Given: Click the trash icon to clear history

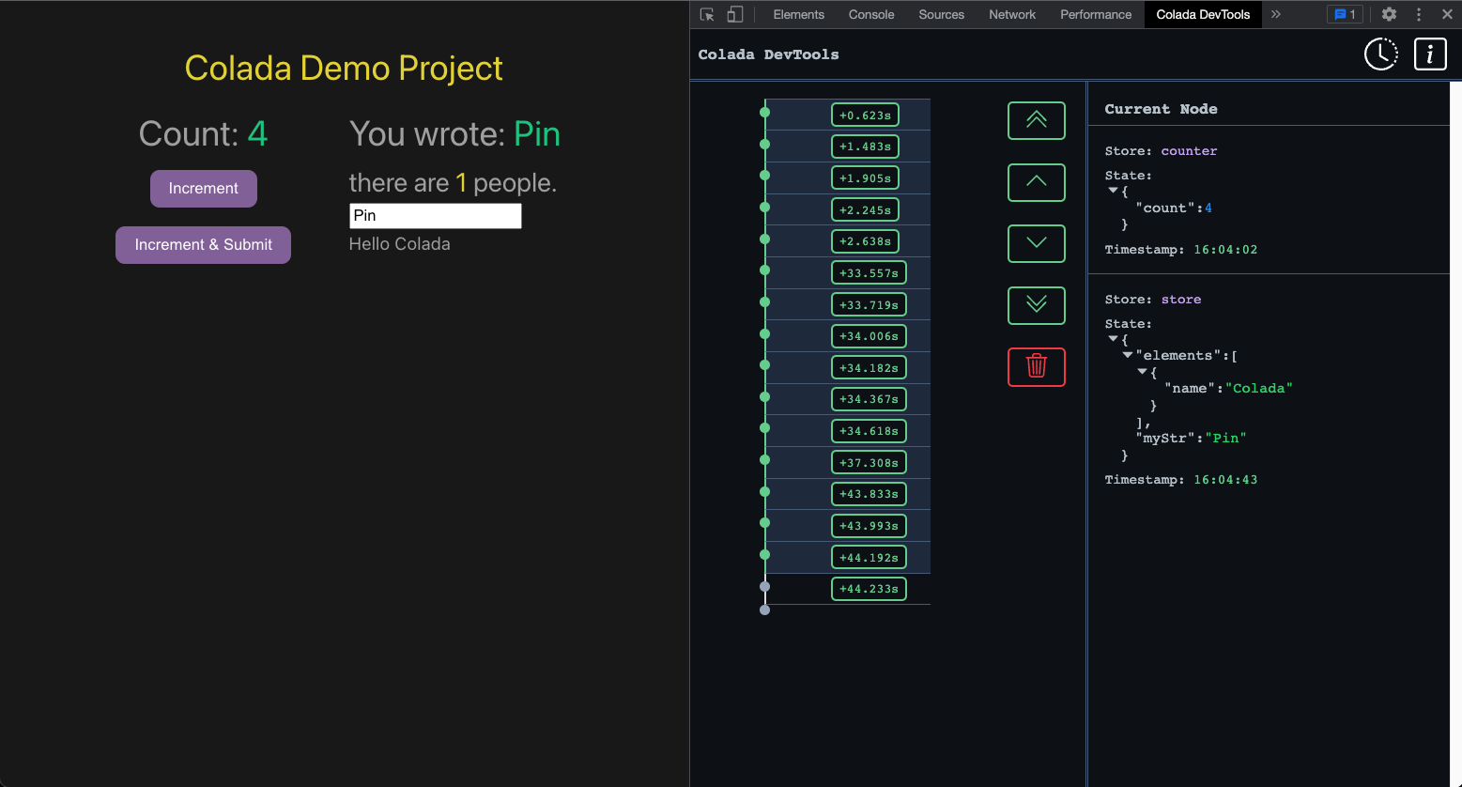Looking at the screenshot, I should click(x=1036, y=367).
